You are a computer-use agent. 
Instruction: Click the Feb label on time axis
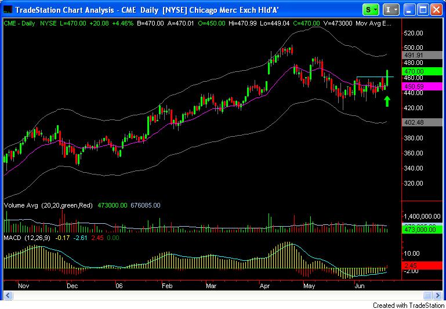click(166, 286)
